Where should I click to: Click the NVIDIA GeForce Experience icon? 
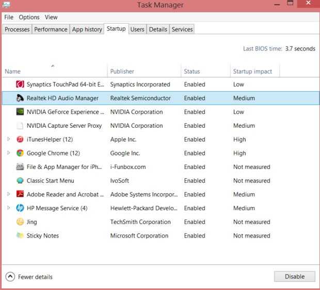(20, 112)
